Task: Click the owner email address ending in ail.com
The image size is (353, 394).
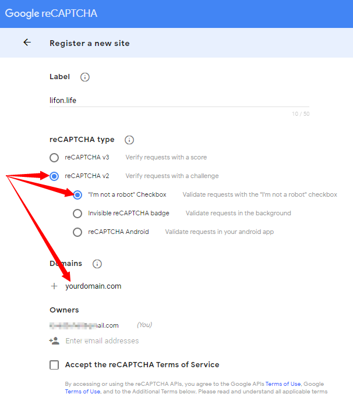Action: 84,325
